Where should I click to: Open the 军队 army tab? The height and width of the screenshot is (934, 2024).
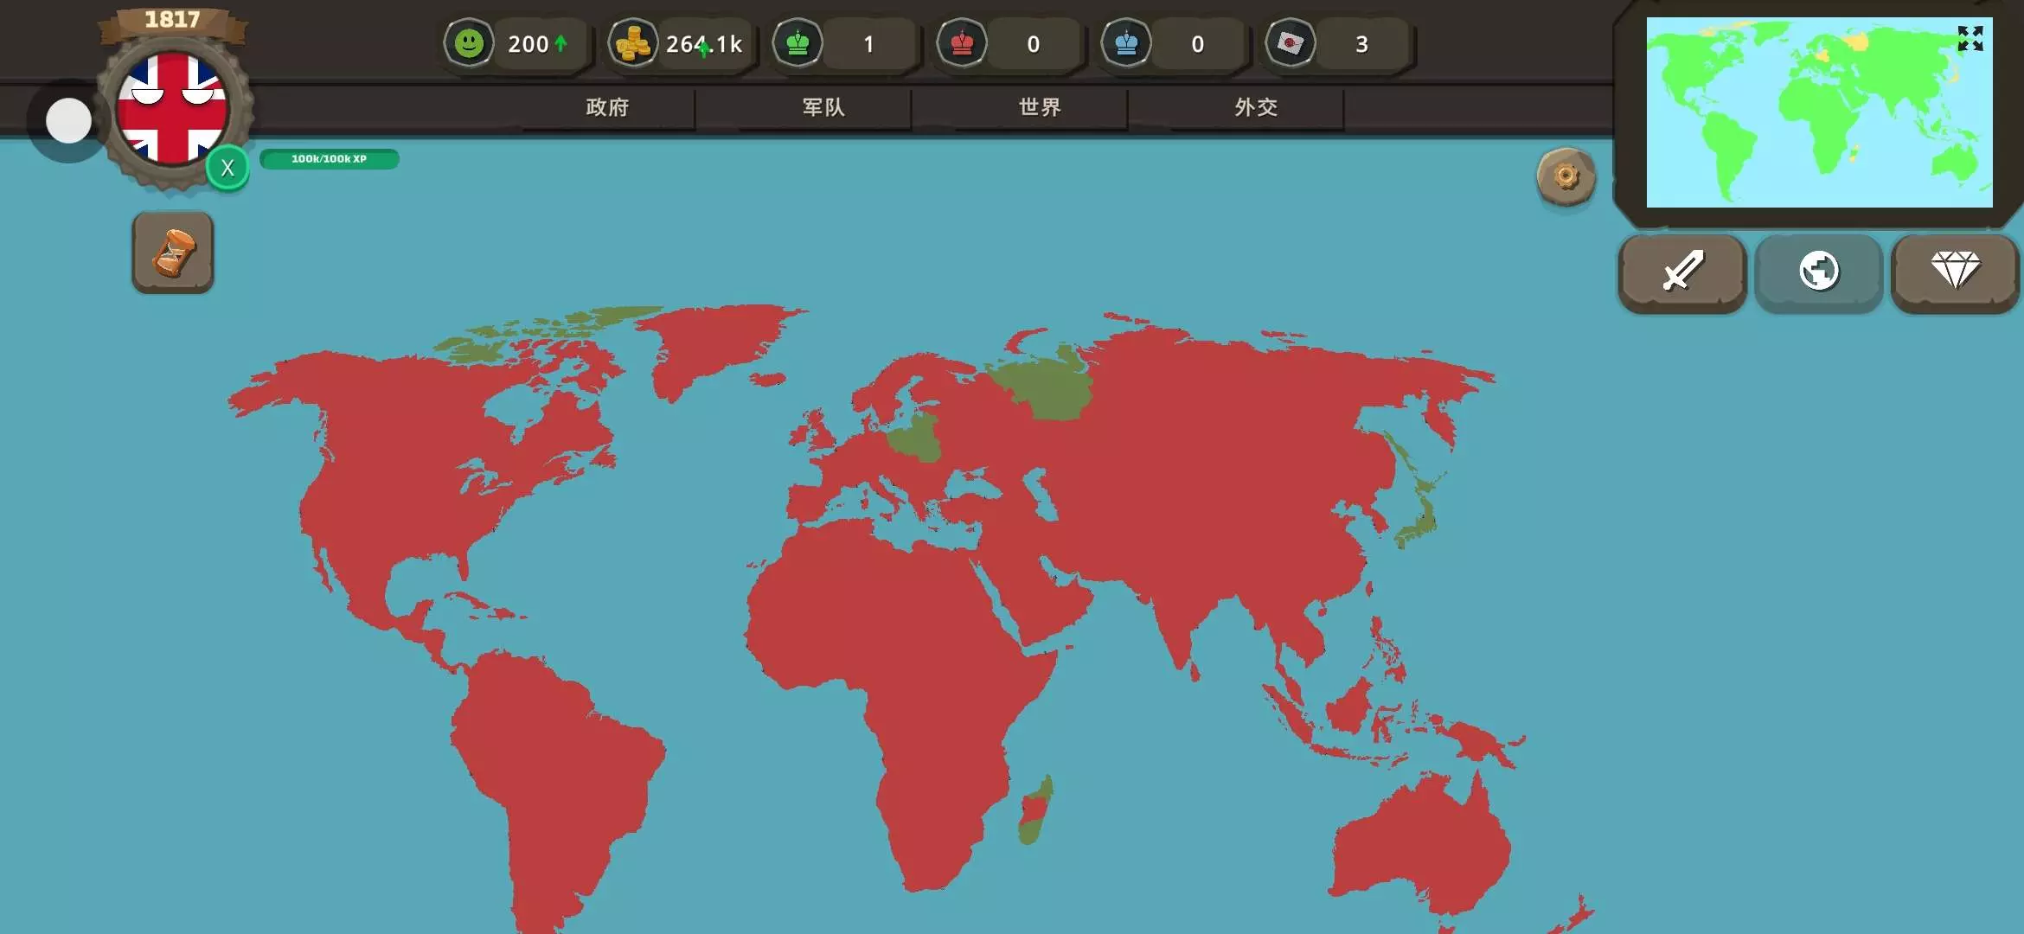tap(823, 107)
